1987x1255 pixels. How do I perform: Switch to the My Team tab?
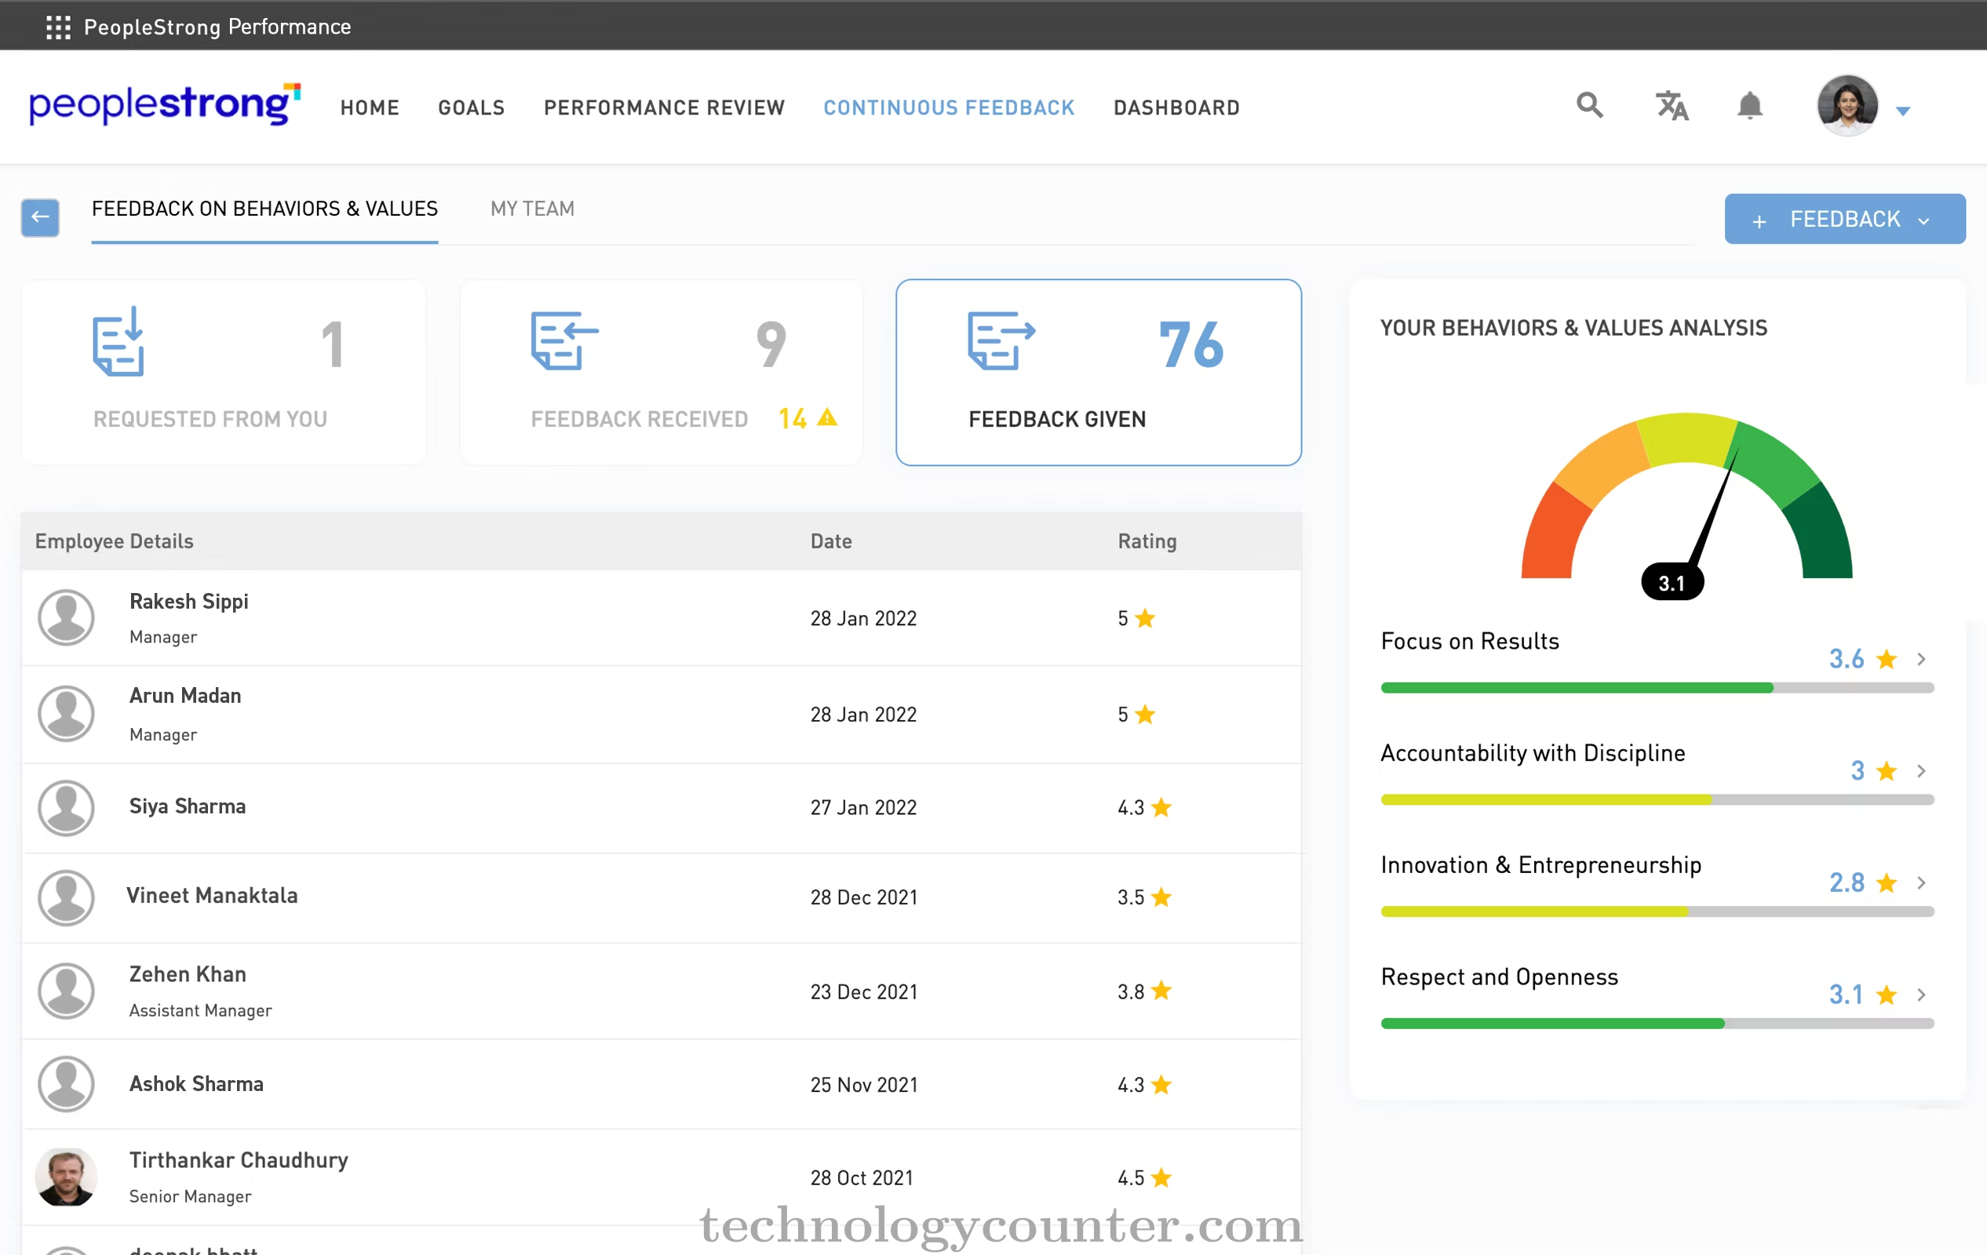(532, 209)
